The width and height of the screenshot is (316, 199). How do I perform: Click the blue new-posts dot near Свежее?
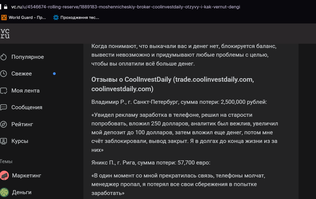(x=54, y=74)
